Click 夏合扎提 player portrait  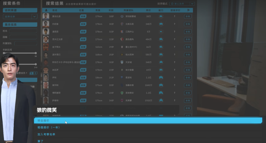[46, 16]
